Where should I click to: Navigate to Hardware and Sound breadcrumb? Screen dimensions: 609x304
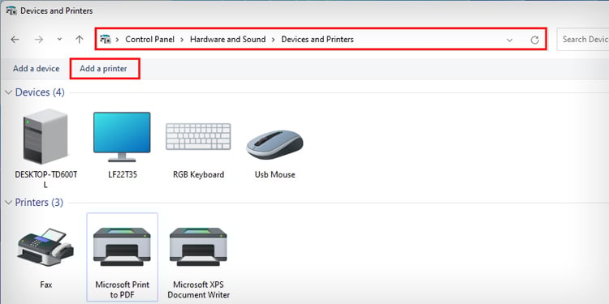click(228, 39)
